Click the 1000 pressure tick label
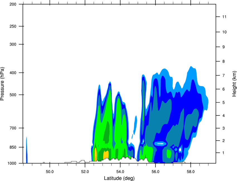 click(12, 163)
